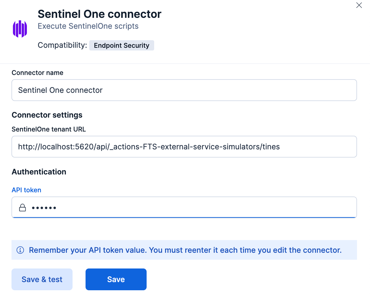370x296 pixels.
Task: Click the Sentinel One connector title text
Action: click(99, 14)
